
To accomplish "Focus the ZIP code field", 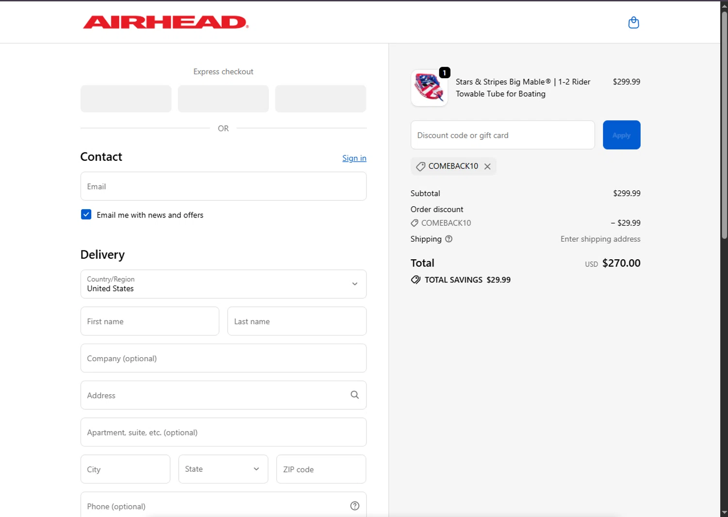I will pyautogui.click(x=321, y=469).
